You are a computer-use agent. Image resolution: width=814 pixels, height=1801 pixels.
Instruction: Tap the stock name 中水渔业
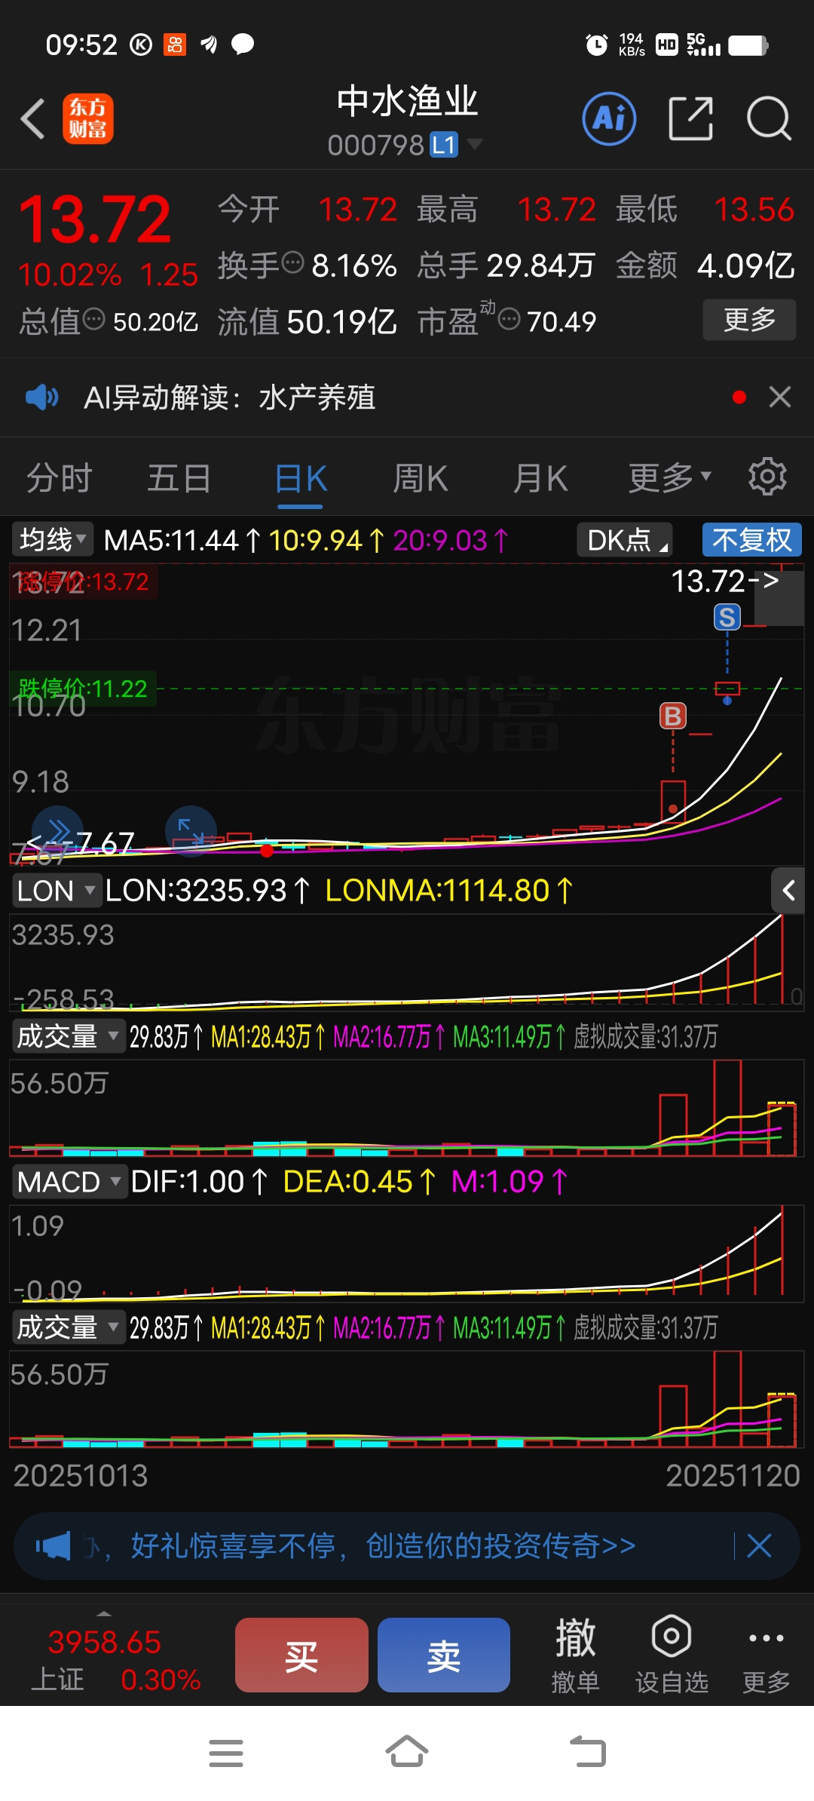(x=407, y=102)
